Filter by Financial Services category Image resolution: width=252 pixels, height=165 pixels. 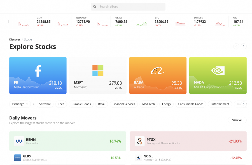point(124,104)
